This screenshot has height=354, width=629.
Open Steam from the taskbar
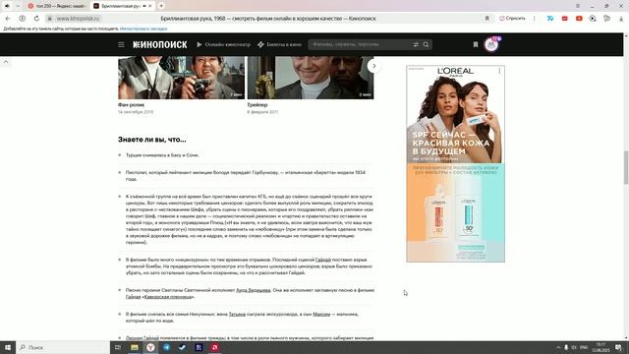click(x=183, y=347)
